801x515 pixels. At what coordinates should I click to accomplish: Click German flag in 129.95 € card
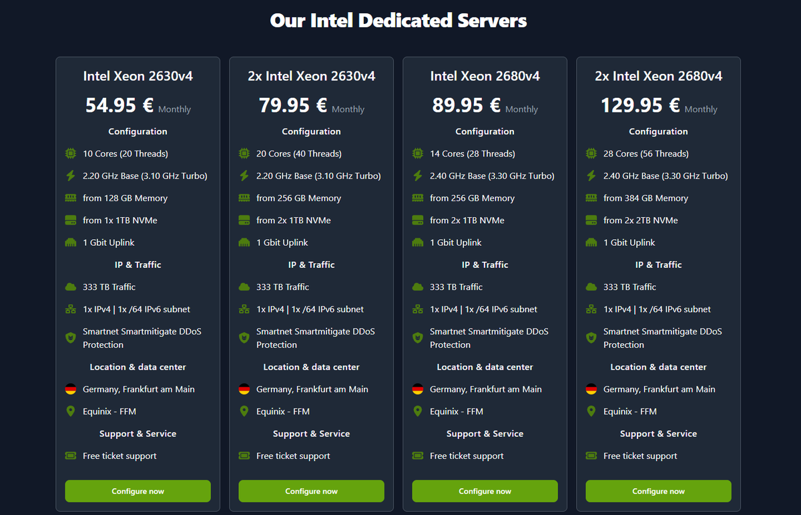591,389
